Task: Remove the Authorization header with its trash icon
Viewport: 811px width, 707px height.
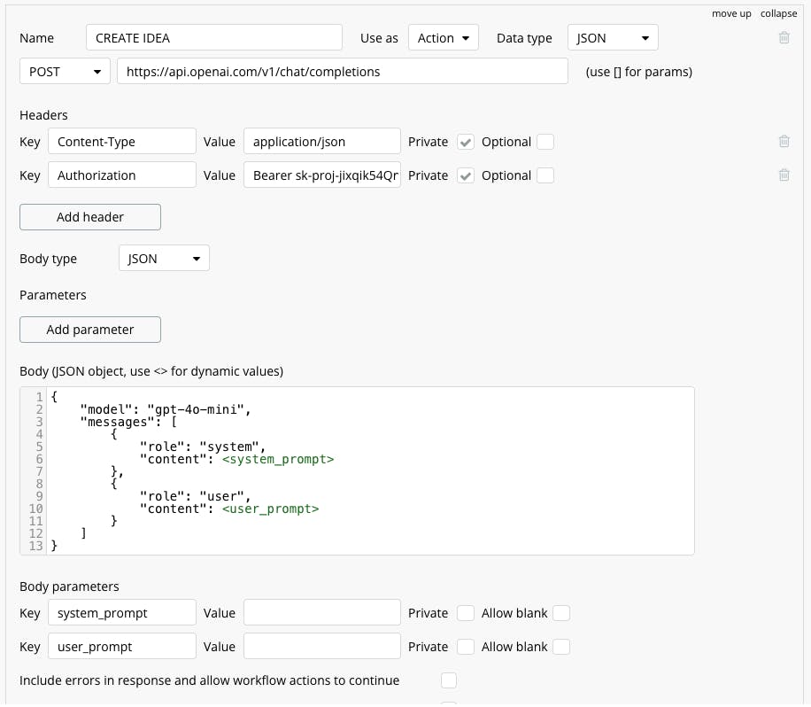Action: [x=784, y=175]
